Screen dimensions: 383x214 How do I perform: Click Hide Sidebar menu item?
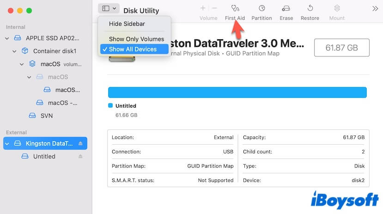tap(126, 24)
